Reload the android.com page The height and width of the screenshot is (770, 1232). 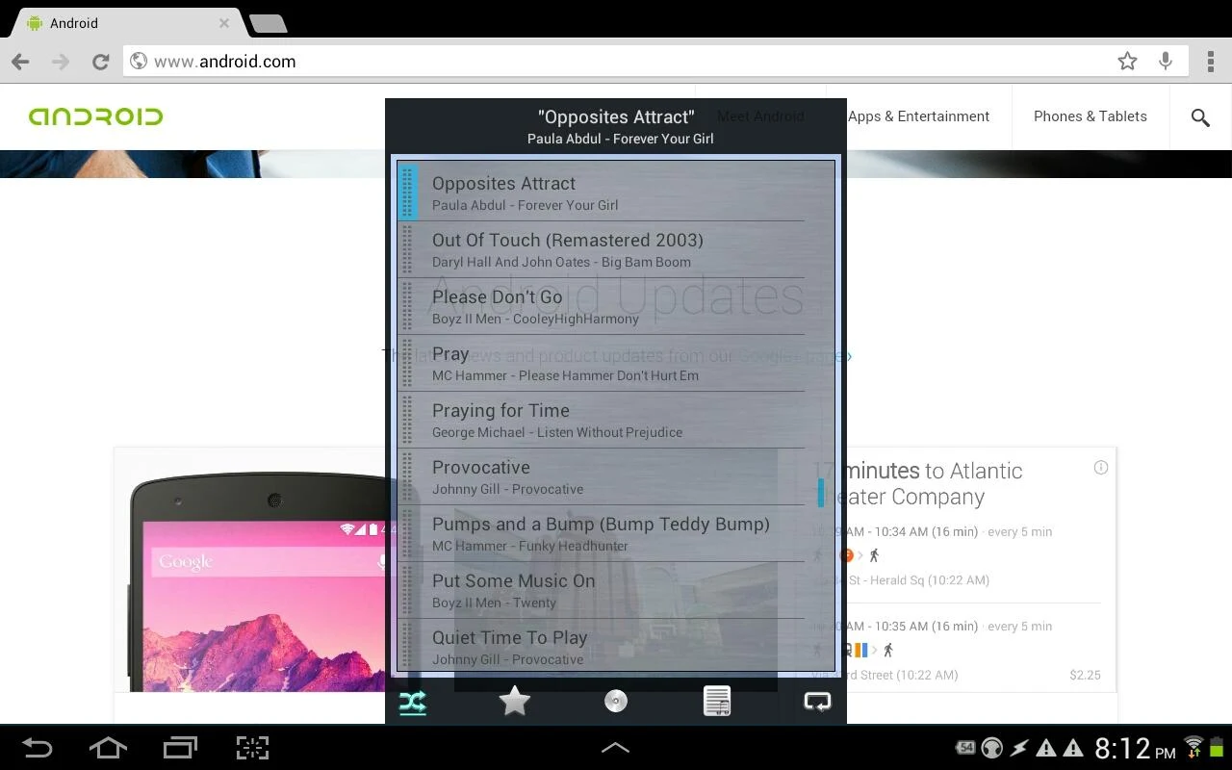tap(100, 62)
